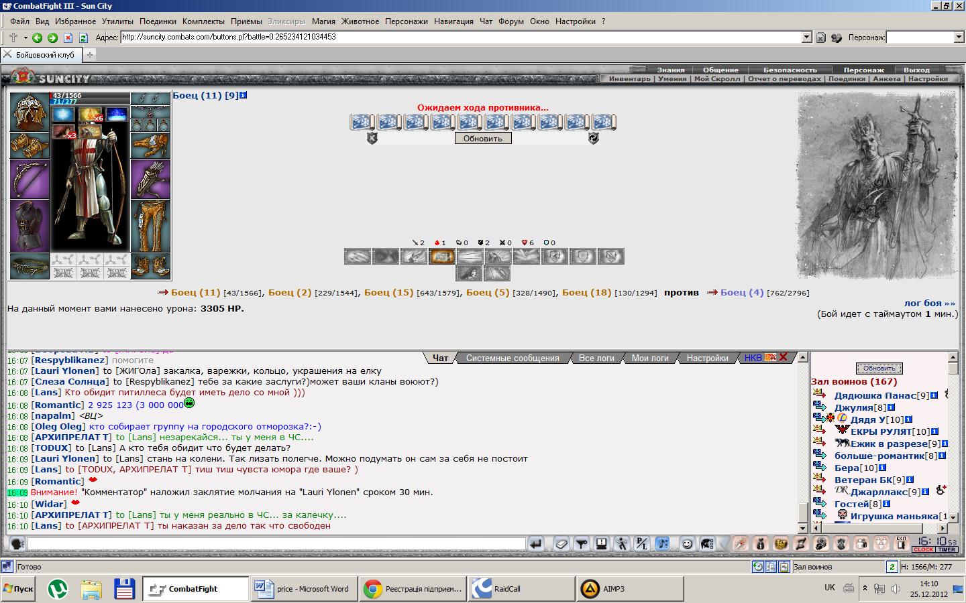Click the address URL field

[x=462, y=38]
